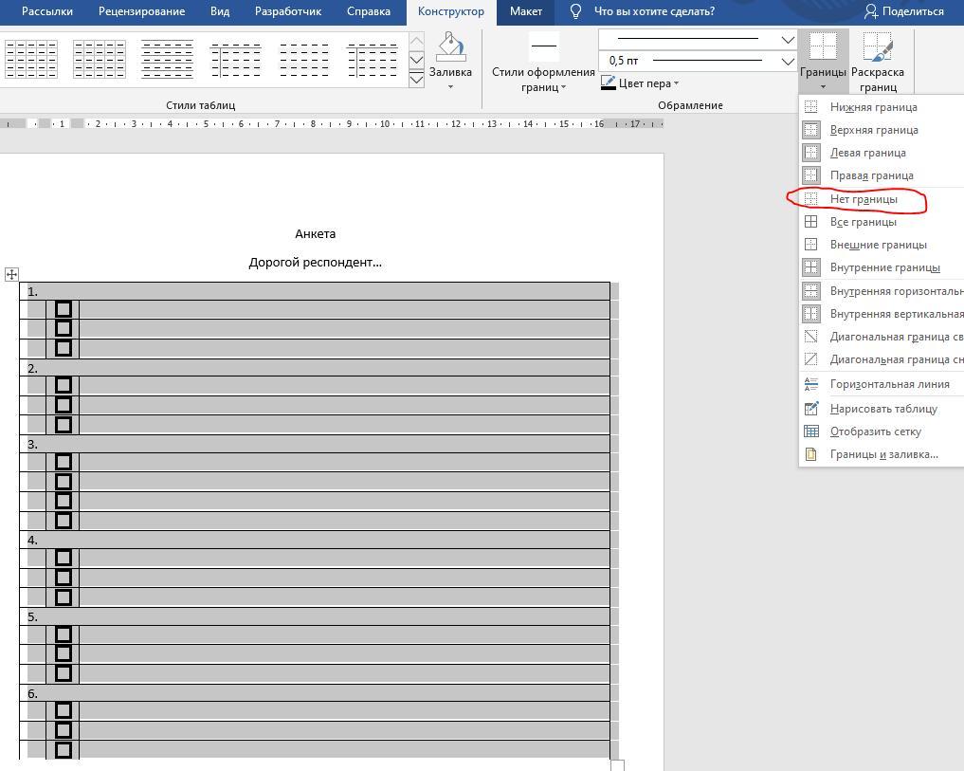Activate the Раскраска границ border painter
The image size is (964, 771).
click(878, 62)
